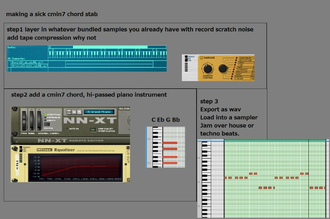330x219 pixels.
Task: Click the key zone bar of the GrooveCrack1 sample
Action: [x=109, y=66]
